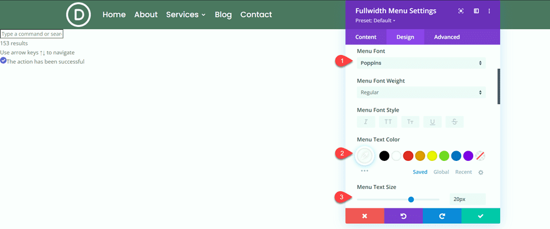Show Recent color palette
The width and height of the screenshot is (550, 229).
(463, 172)
